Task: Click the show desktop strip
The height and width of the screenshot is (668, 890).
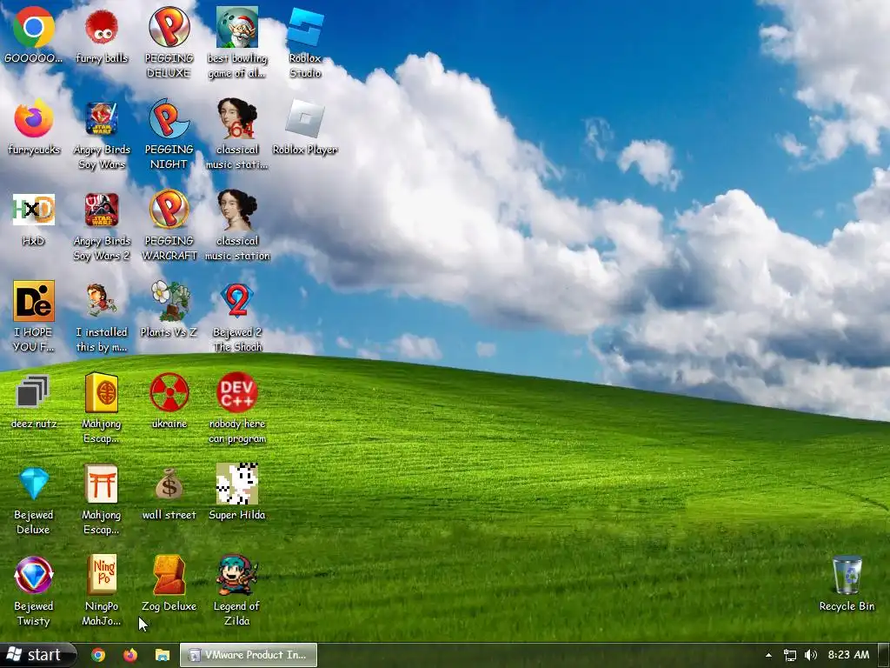Action: [x=884, y=655]
